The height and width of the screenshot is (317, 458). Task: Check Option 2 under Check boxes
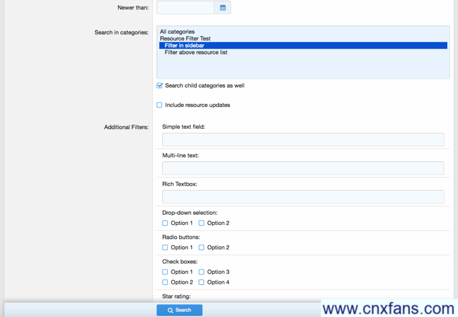tap(165, 282)
